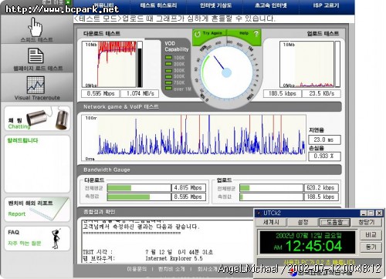386x279 pixels.
Task: Click 도움말 button in UTCk2 window
Action: pyautogui.click(x=334, y=222)
